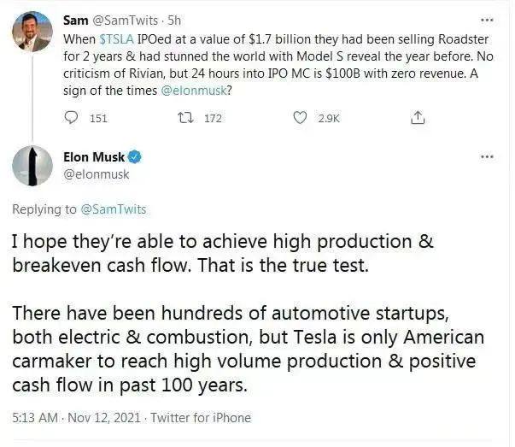Like Sam's tweet with the heart icon

click(x=300, y=118)
